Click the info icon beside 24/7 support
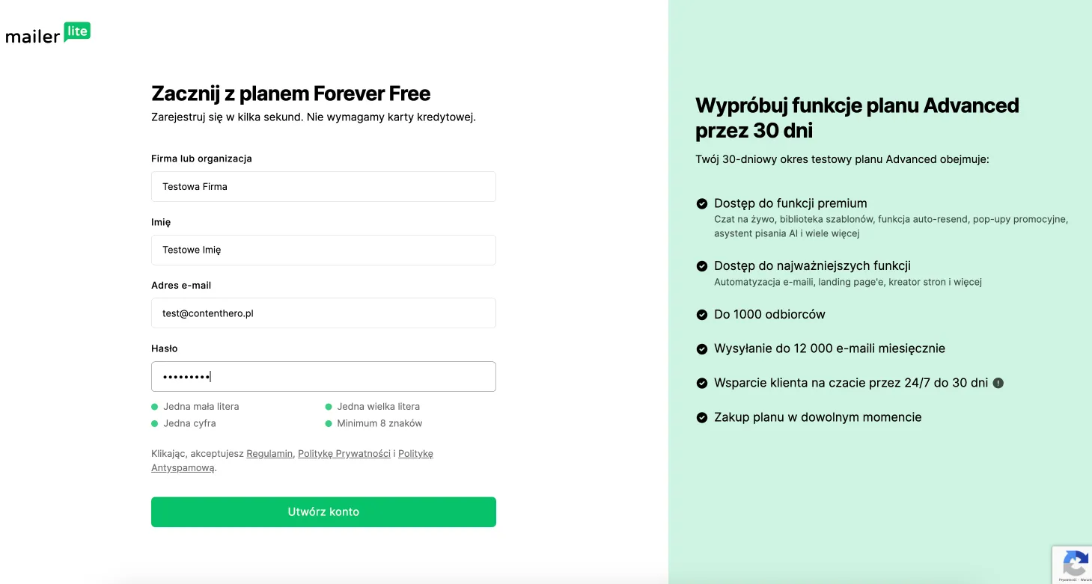 point(998,383)
